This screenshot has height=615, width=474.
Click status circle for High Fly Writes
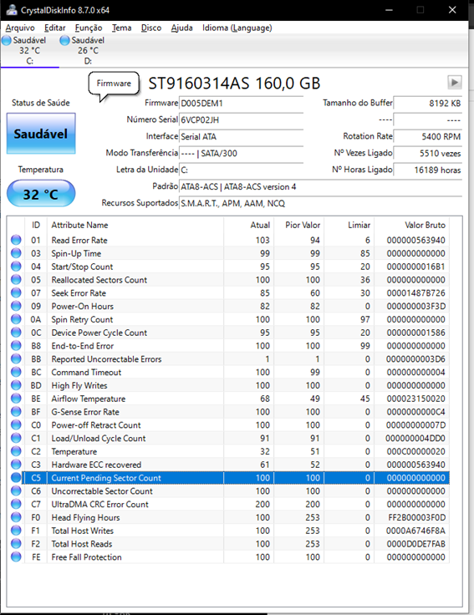(x=16, y=385)
